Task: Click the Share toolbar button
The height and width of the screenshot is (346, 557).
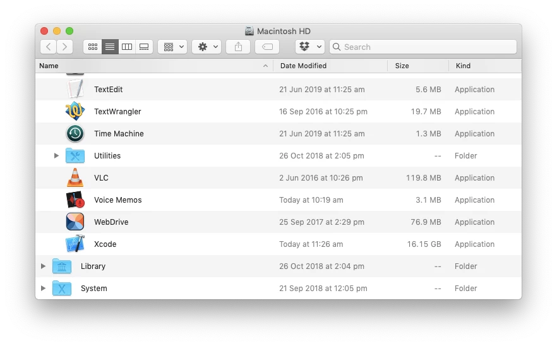Action: pos(238,47)
